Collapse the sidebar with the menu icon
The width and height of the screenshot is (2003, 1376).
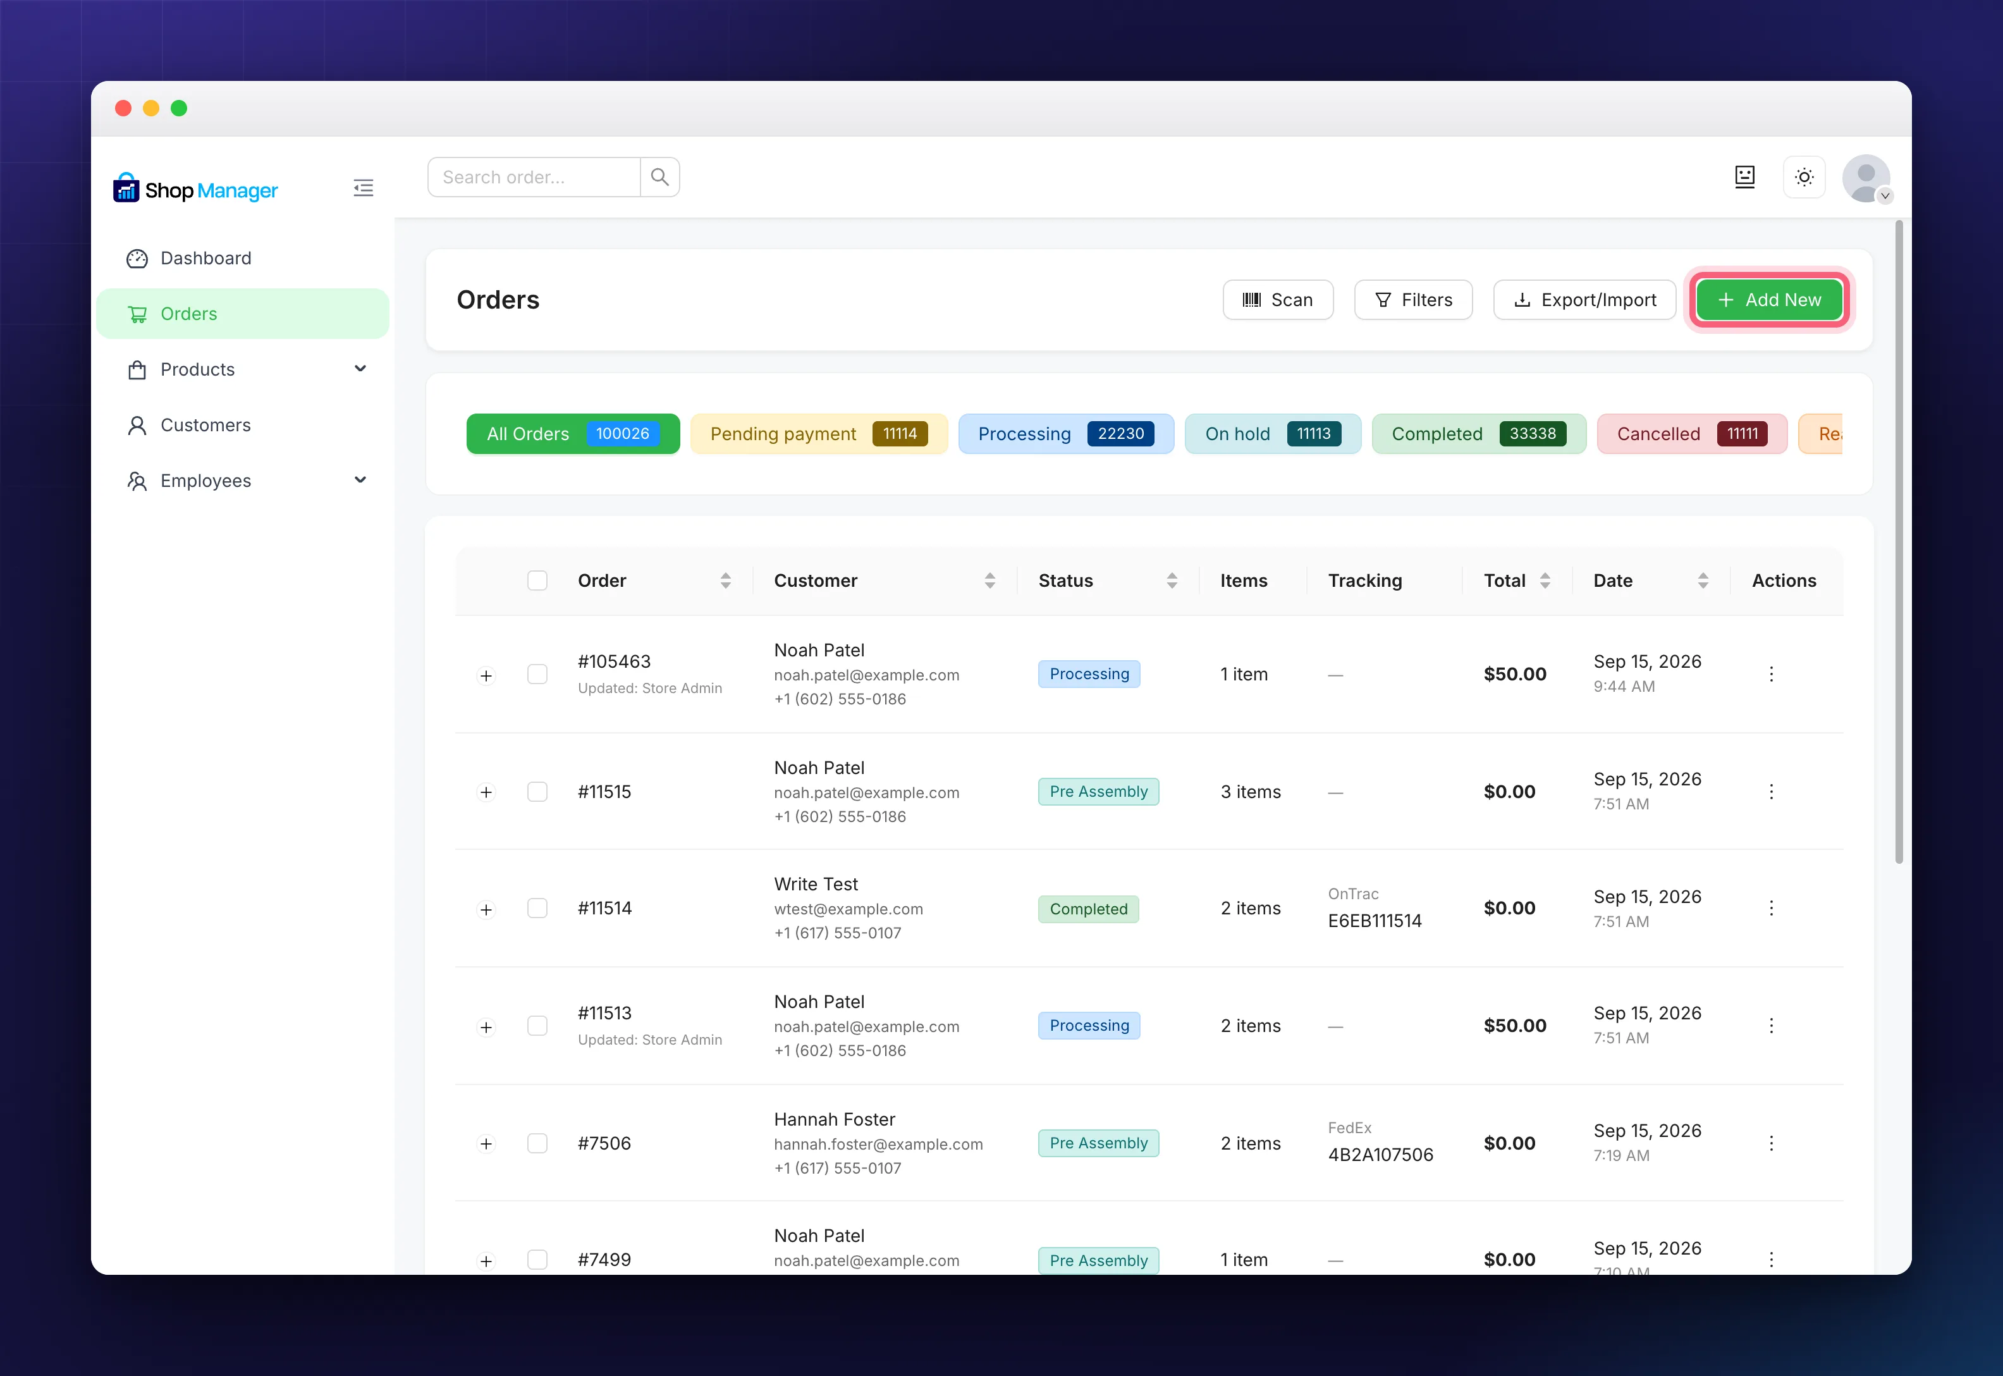pyautogui.click(x=363, y=188)
